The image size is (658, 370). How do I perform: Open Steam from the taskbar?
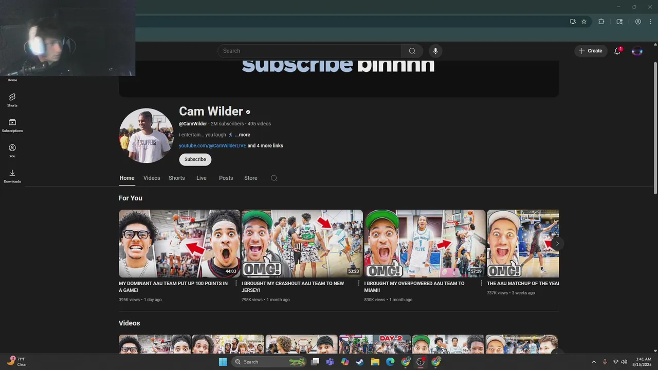click(x=360, y=362)
